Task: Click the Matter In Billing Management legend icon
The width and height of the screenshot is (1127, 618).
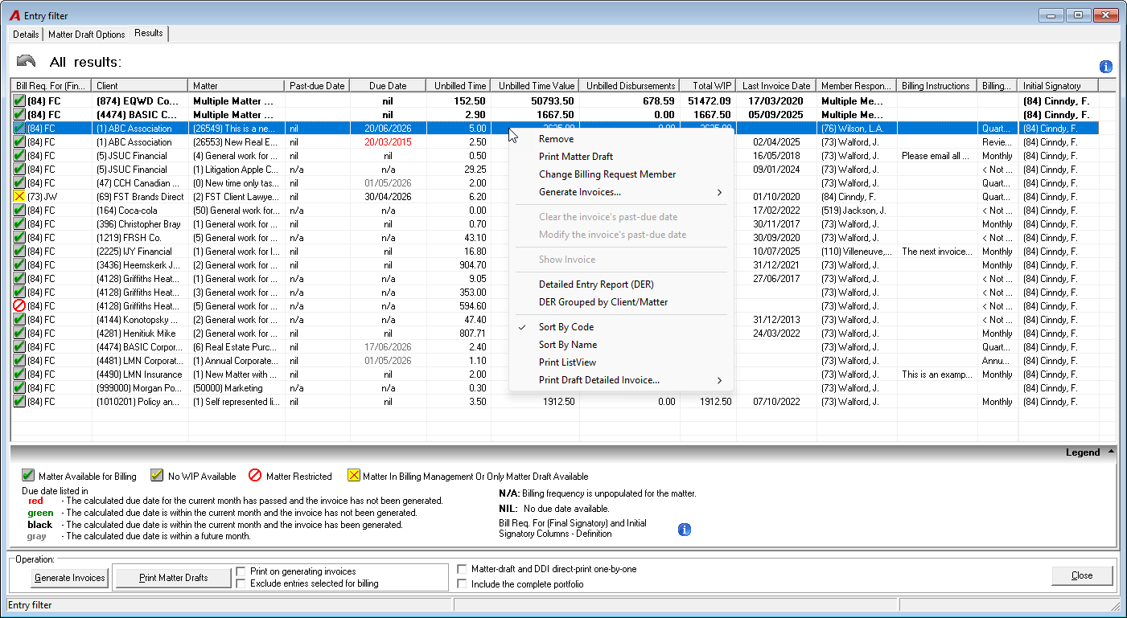Action: pyautogui.click(x=354, y=476)
